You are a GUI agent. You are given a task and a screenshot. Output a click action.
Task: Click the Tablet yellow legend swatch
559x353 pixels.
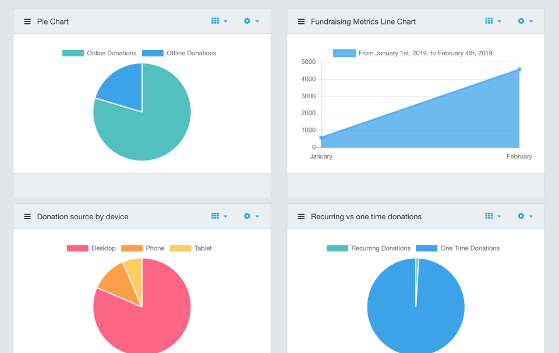click(x=181, y=248)
